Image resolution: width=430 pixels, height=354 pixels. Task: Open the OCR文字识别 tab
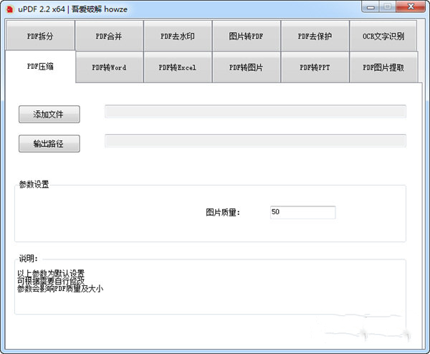tap(383, 36)
